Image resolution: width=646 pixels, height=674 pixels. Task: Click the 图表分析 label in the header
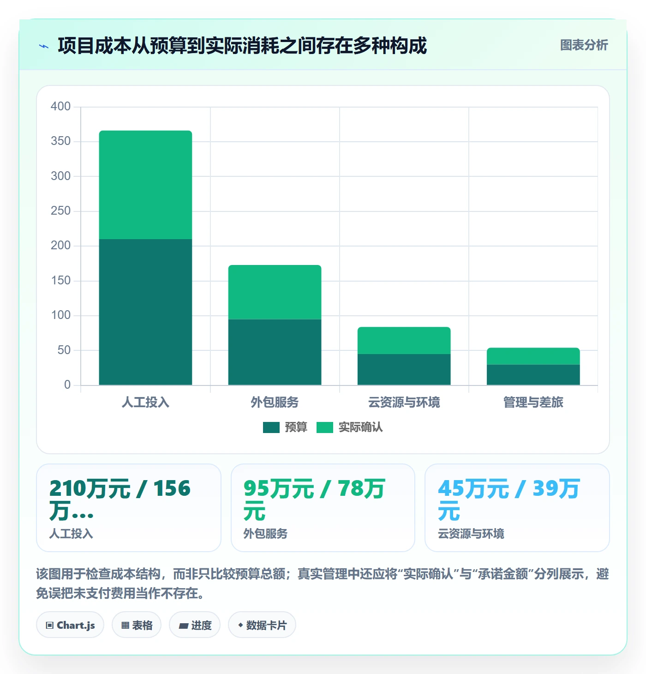click(584, 45)
